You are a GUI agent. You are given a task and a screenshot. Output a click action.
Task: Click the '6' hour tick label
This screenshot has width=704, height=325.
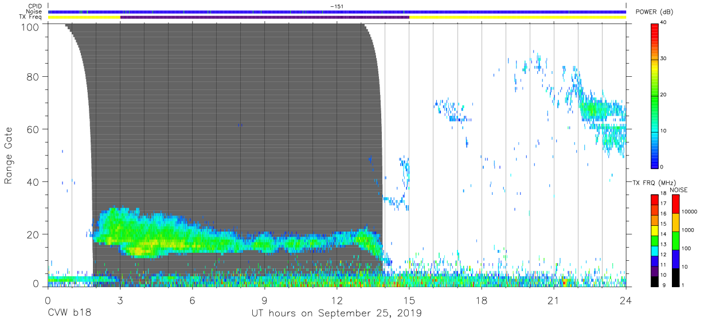tap(193, 300)
